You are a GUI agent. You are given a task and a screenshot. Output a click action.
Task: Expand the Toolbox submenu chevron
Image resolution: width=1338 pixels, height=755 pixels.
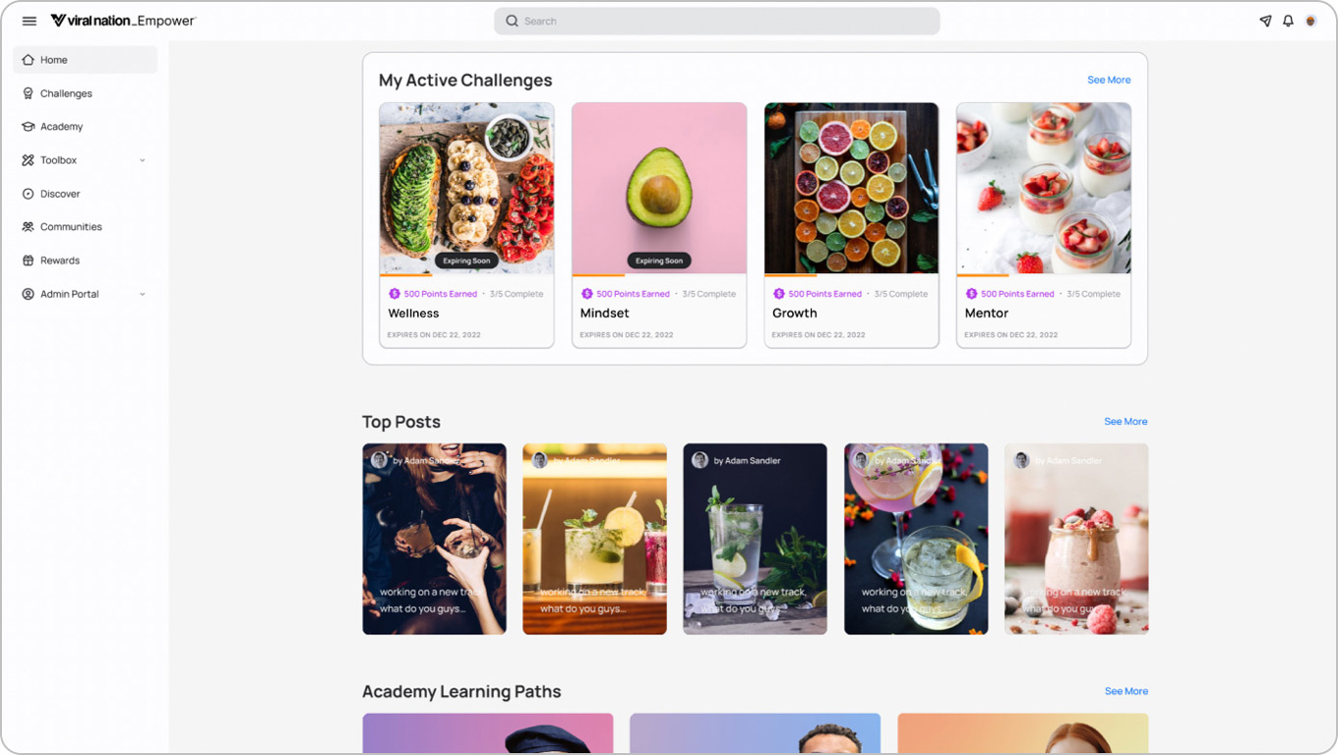click(143, 160)
